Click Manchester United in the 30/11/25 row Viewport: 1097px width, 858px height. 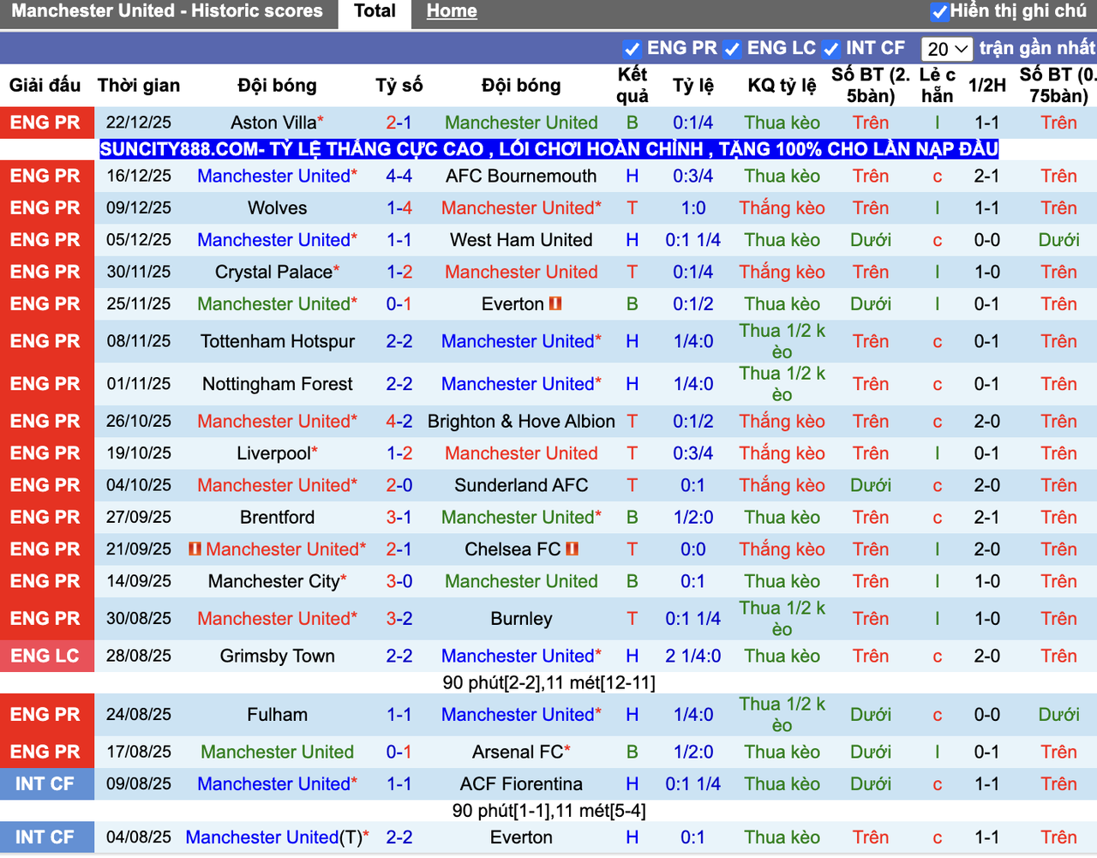pos(521,272)
